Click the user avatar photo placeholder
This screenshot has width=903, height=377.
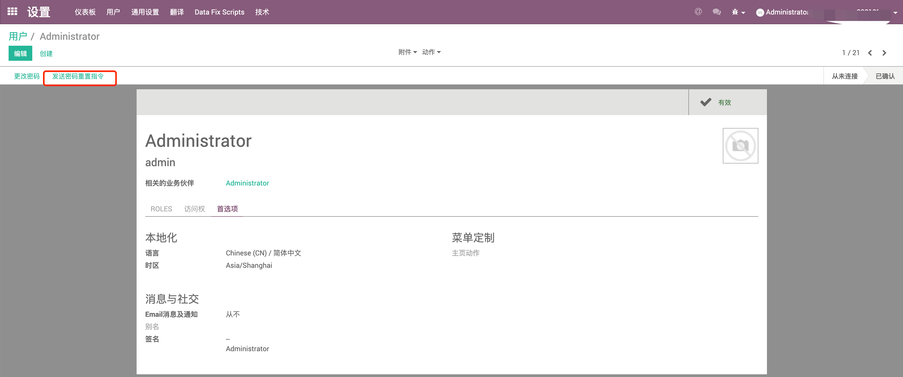point(740,146)
